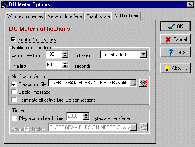Viewport: 195px width, 147px height.
Task: Decrease the bytes threshold value of 100
Action: coord(65,56)
